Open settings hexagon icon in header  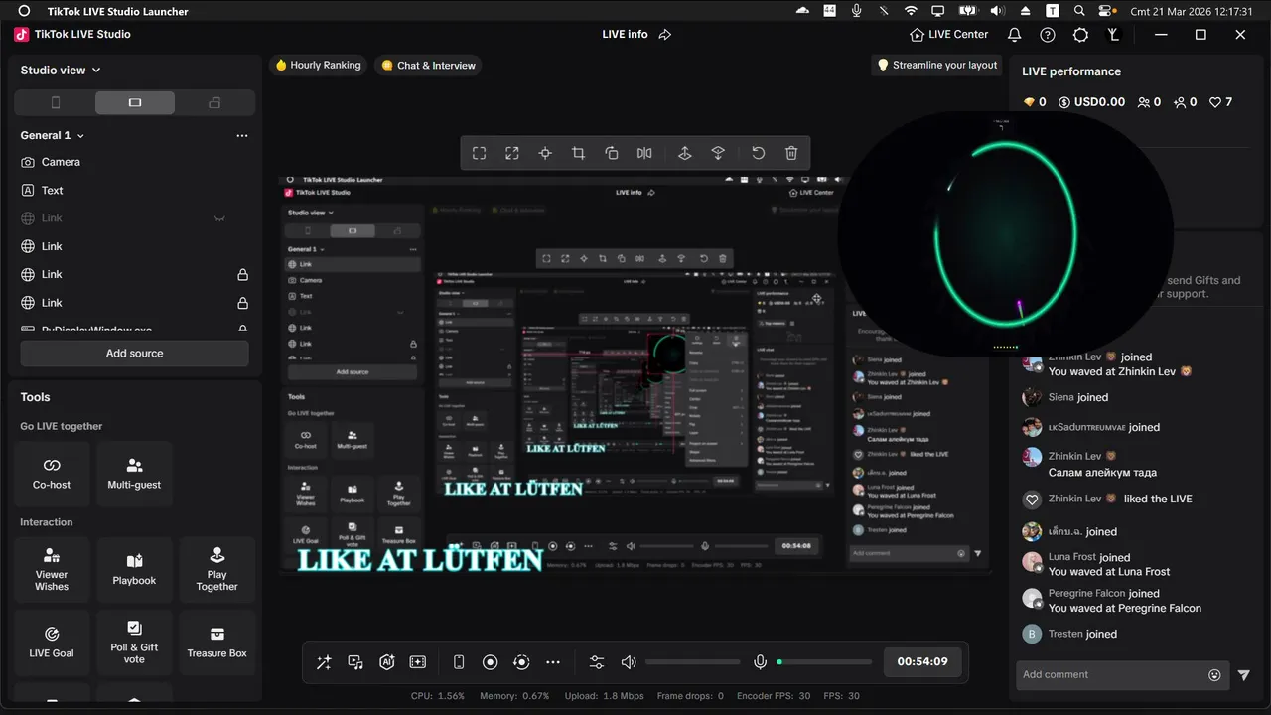pyautogui.click(x=1081, y=34)
